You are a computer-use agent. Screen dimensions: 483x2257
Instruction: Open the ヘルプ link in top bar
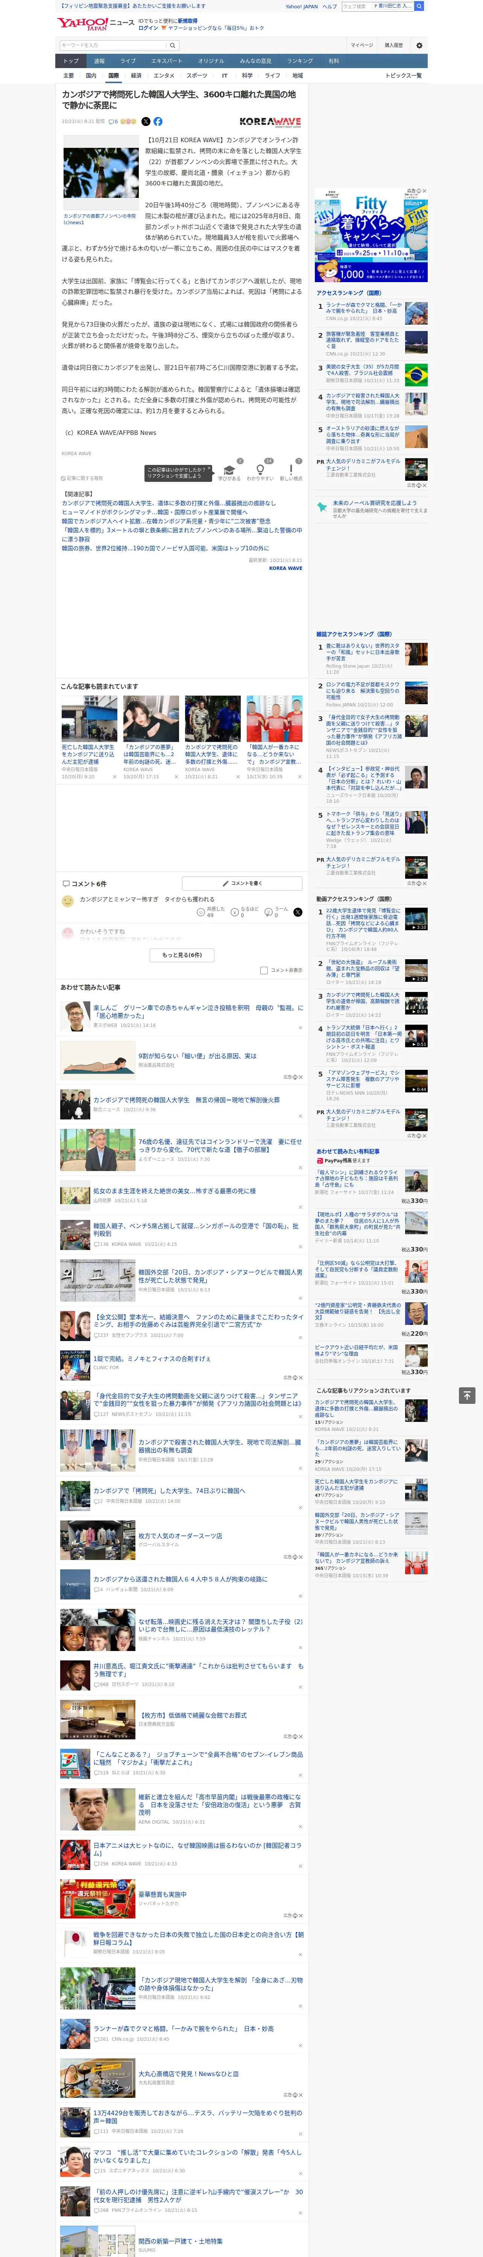(330, 6)
